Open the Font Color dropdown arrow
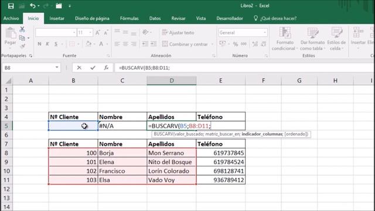Image resolution: width=375 pixels, height=211 pixels. point(107,45)
